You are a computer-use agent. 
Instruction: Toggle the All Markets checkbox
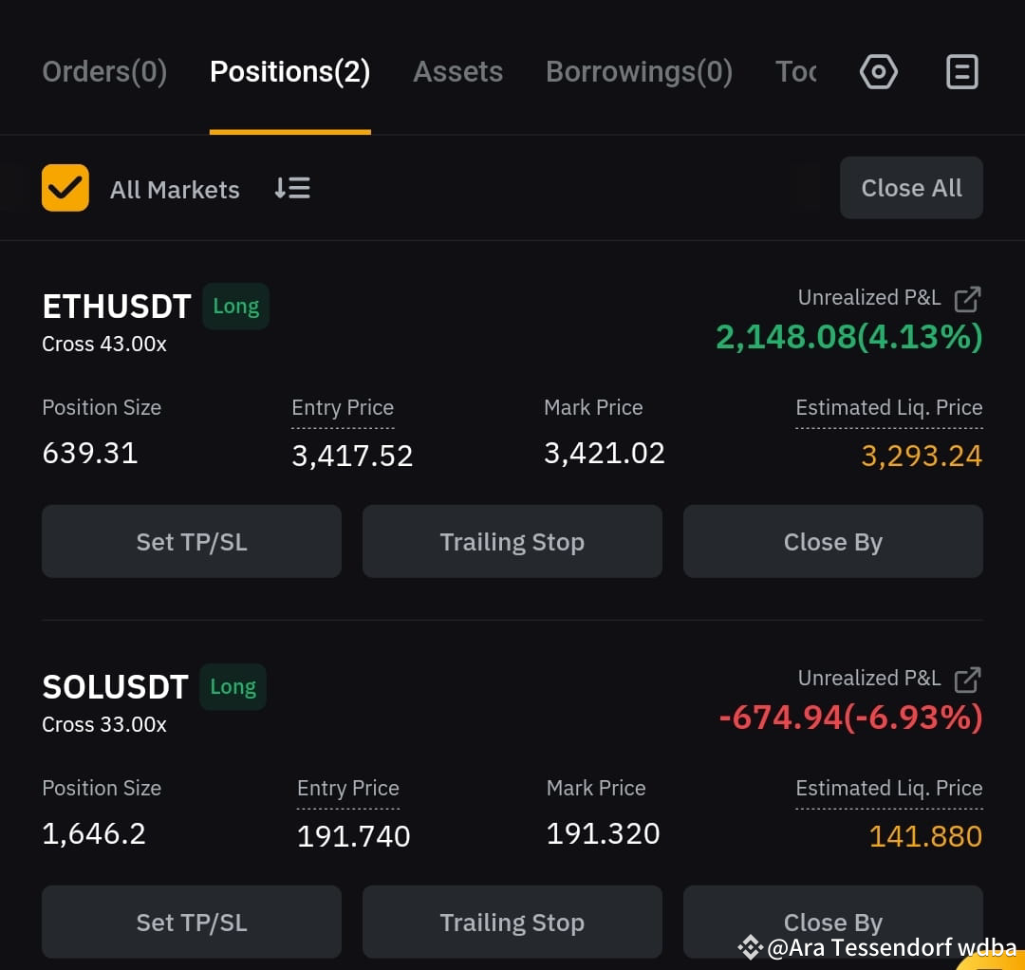(x=65, y=188)
